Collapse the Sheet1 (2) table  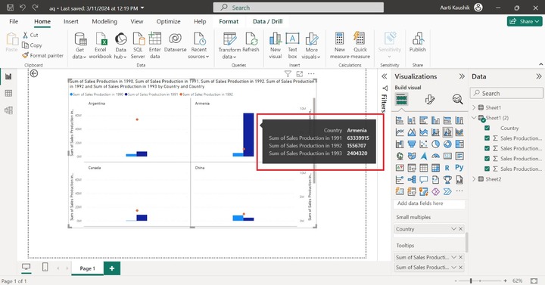point(474,118)
